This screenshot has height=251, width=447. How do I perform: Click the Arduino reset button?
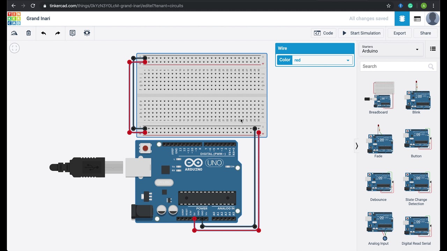pyautogui.click(x=145, y=149)
